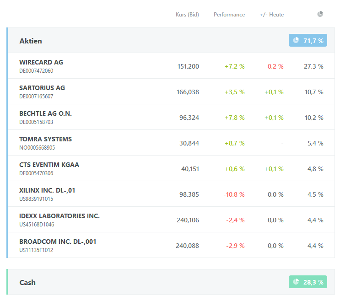The width and height of the screenshot is (340, 301).
Task: Select ISIN DE0005158703 under Bechtle
Action: [x=36, y=122]
